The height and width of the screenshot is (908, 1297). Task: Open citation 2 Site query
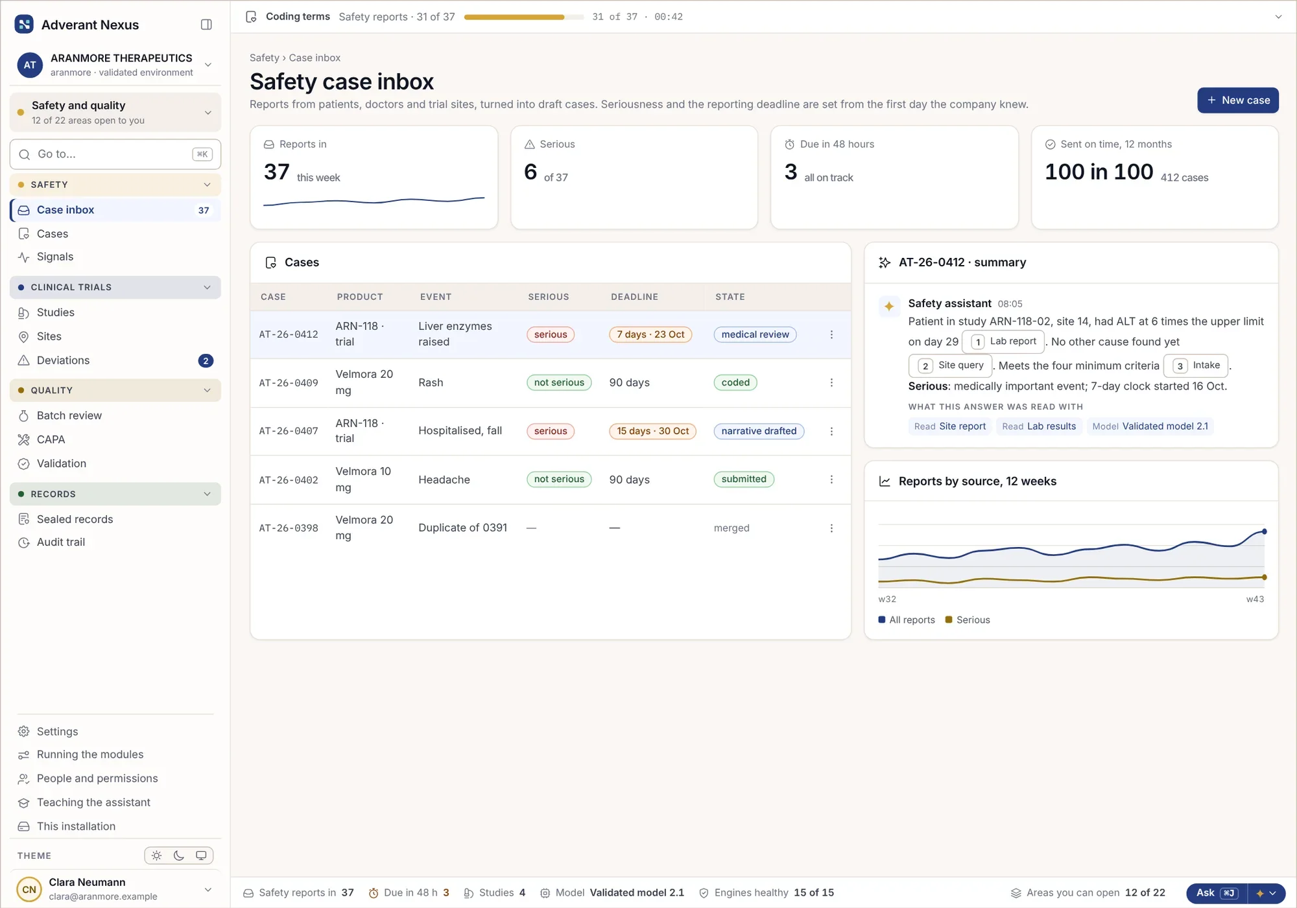point(951,366)
